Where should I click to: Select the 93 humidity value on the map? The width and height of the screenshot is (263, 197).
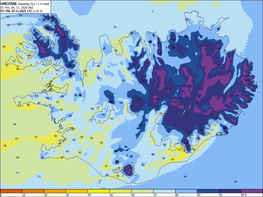141,125
